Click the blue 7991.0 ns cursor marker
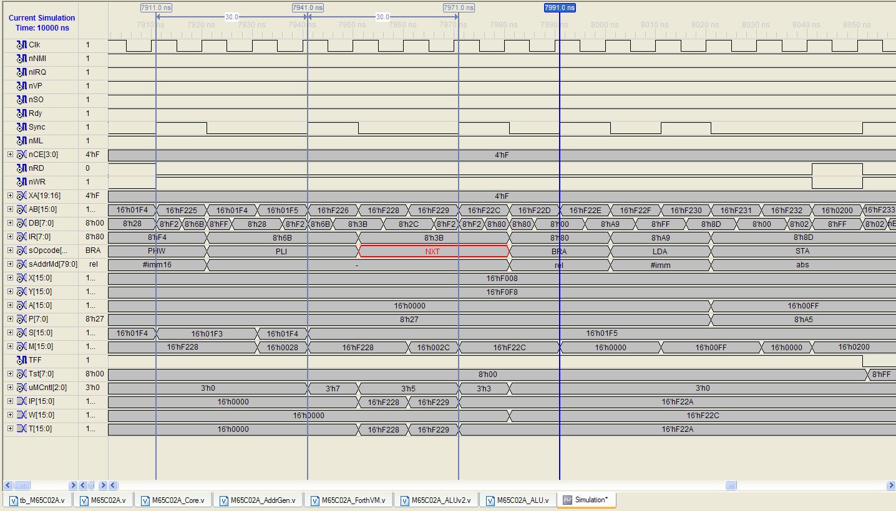This screenshot has width=896, height=511. 559,8
